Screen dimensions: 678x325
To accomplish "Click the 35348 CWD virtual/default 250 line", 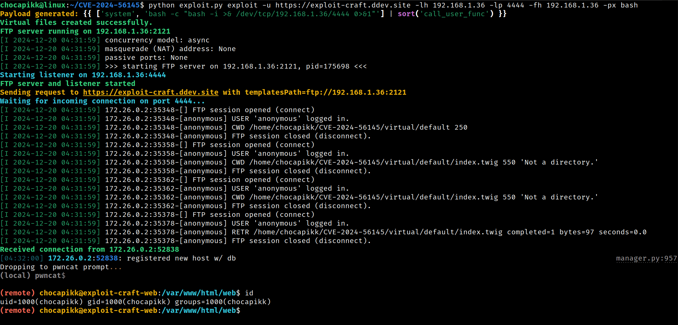I will point(234,127).
